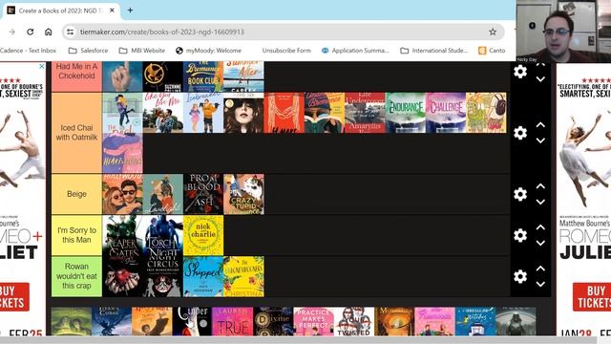Select Irregular Witches unranked cover
611x344 pixels.
click(x=475, y=321)
